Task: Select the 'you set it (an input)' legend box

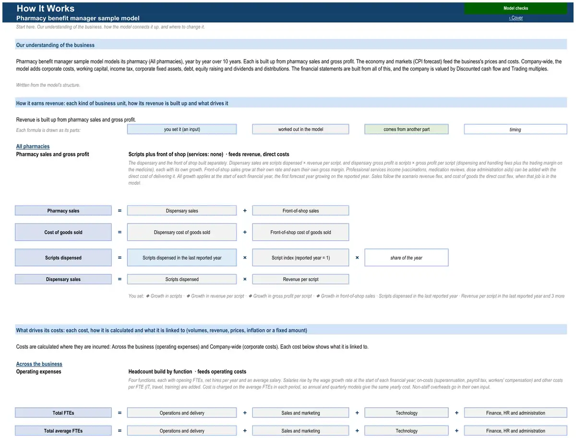Action: coord(182,130)
